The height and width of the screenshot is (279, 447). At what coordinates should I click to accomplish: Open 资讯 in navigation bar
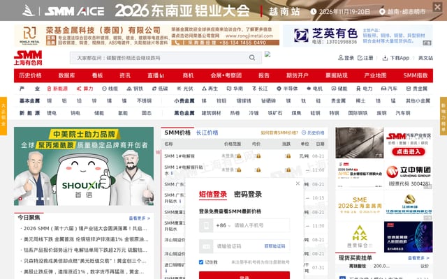point(125,75)
